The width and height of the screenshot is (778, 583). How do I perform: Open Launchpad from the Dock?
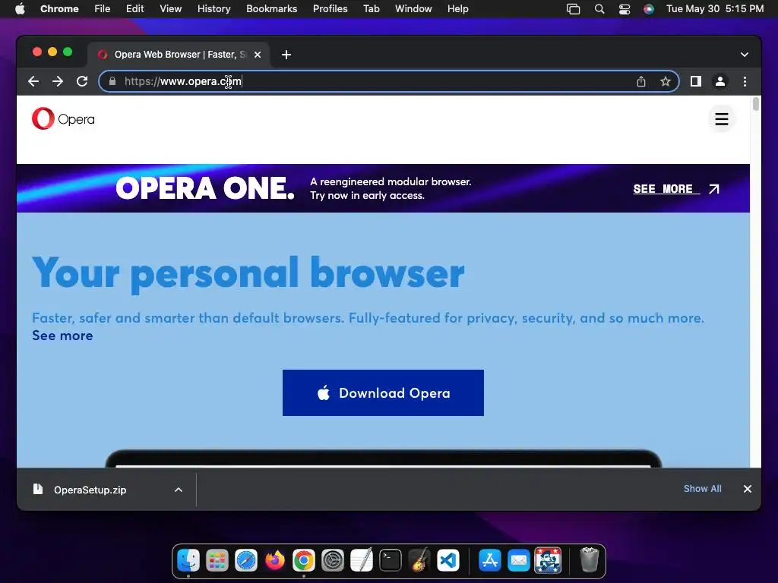[217, 561]
